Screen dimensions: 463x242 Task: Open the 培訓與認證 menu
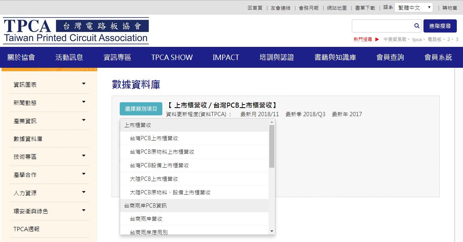coord(277,57)
